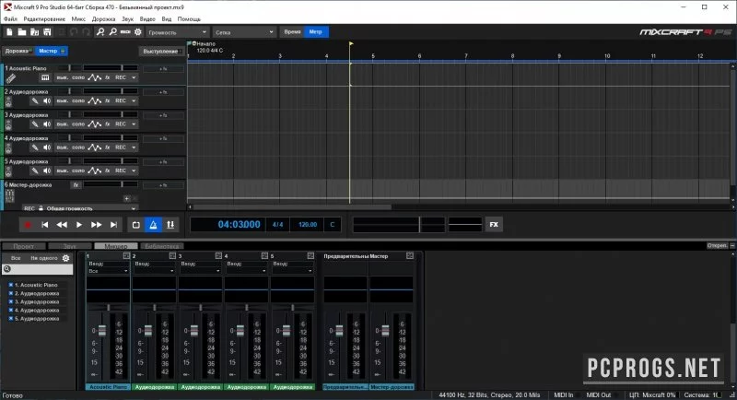The image size is (737, 400).
Task: Click the fast rewind transport button
Action: click(62, 225)
